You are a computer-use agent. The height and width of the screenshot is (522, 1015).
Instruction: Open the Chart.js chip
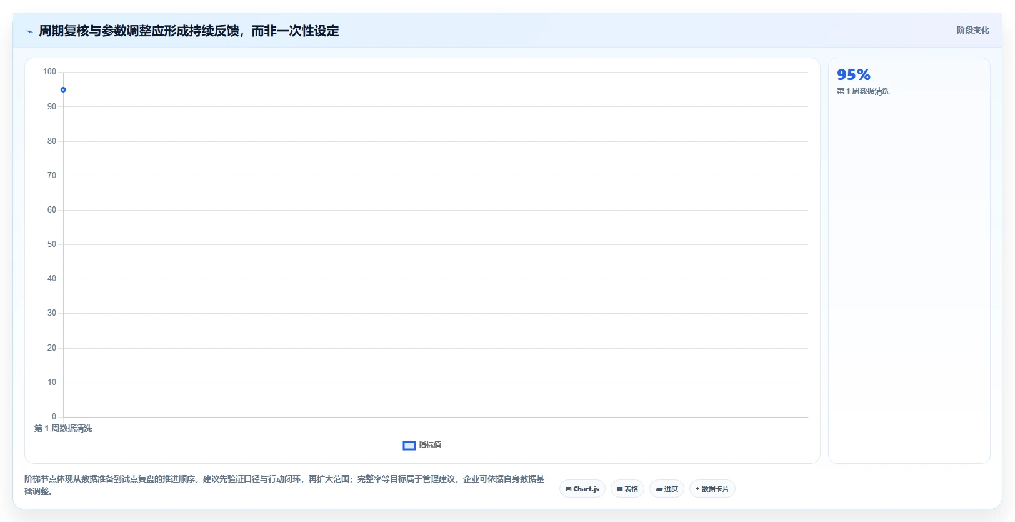click(x=582, y=489)
